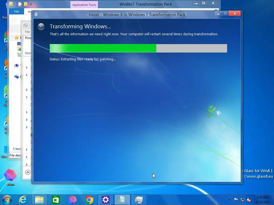Open File menu in Task Manager window
The width and height of the screenshot is (274, 205).
click(x=27, y=32)
